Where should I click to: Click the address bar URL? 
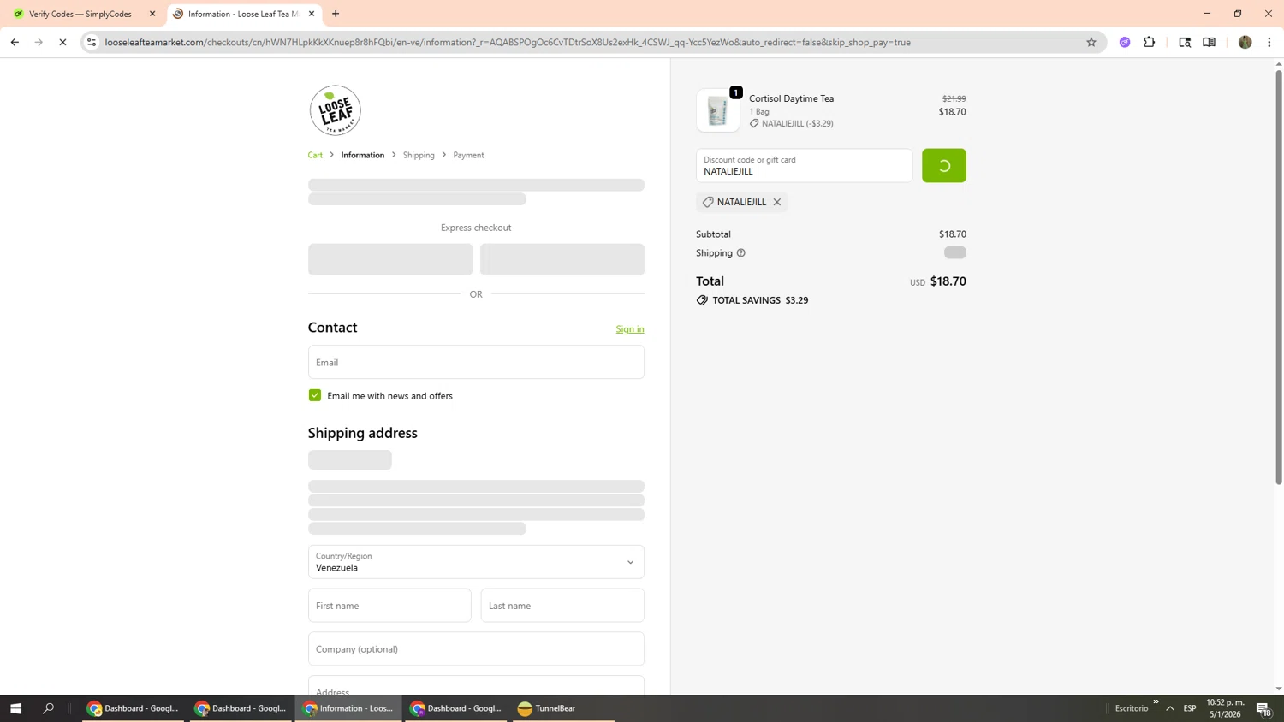click(x=507, y=42)
